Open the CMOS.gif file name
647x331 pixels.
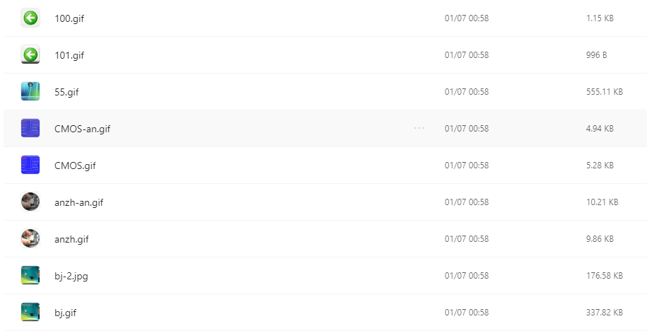[75, 165]
